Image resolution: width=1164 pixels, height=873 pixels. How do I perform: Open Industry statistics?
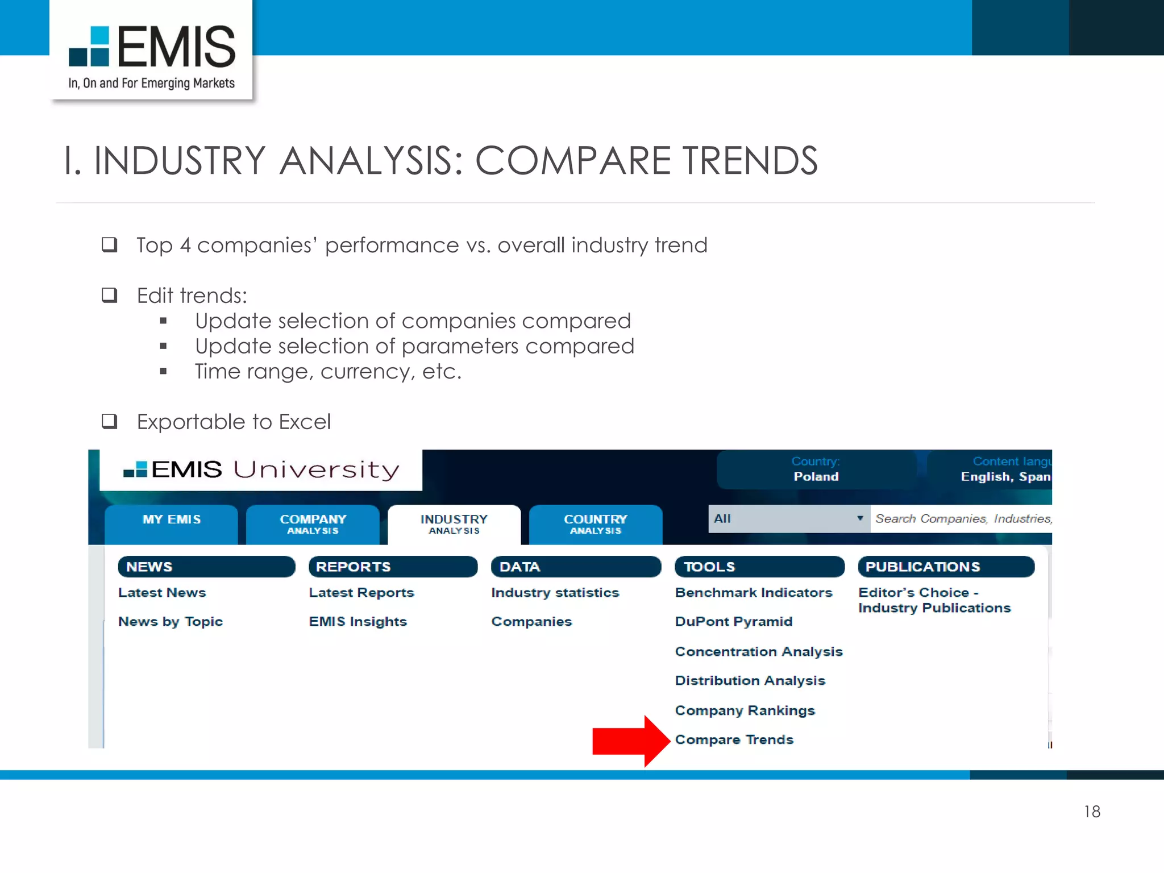[555, 593]
